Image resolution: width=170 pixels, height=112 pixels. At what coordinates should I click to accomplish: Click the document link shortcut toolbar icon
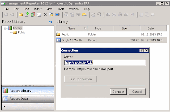coord(39,15)
